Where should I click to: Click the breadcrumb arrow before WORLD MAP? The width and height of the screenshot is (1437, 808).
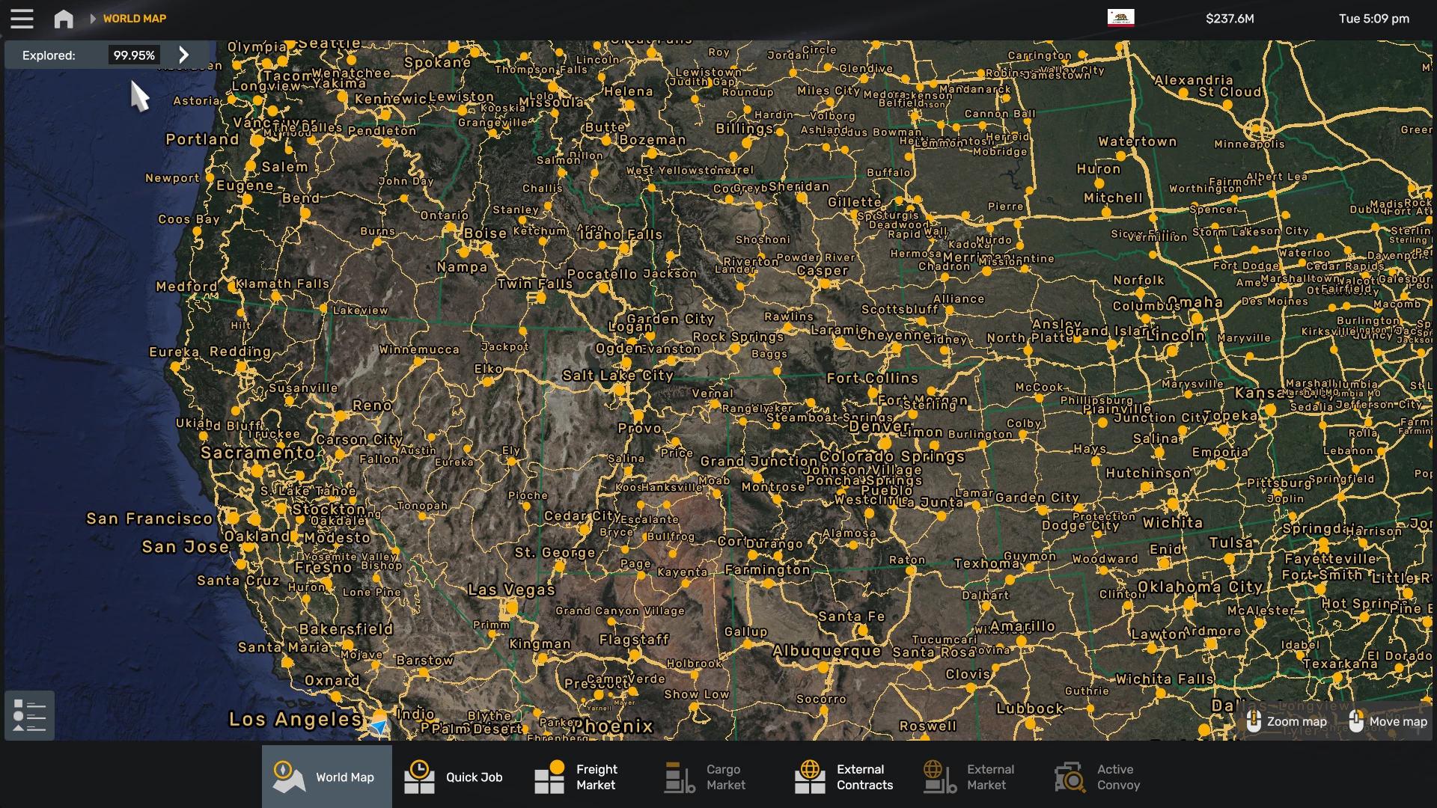[91, 18]
